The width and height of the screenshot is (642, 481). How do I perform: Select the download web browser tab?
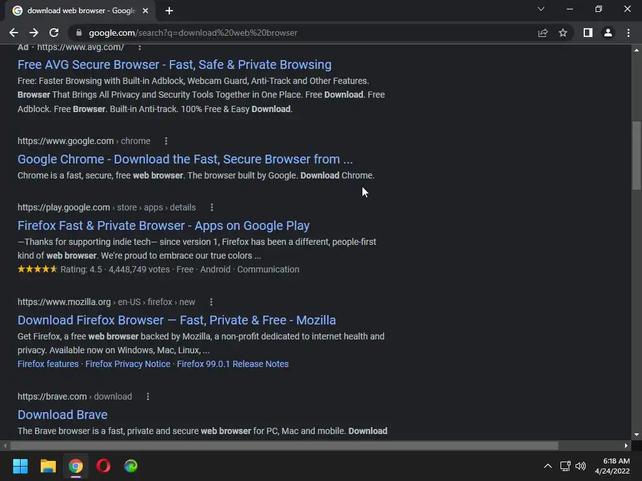[80, 11]
